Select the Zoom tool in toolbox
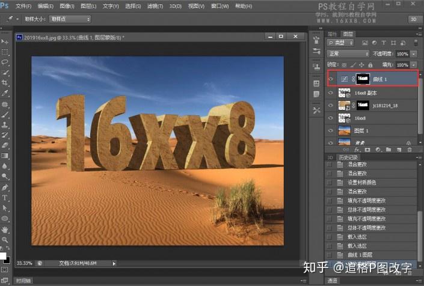The image size is (424, 286). tap(5, 240)
